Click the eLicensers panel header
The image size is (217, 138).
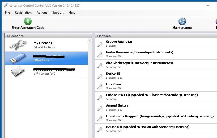(48, 36)
